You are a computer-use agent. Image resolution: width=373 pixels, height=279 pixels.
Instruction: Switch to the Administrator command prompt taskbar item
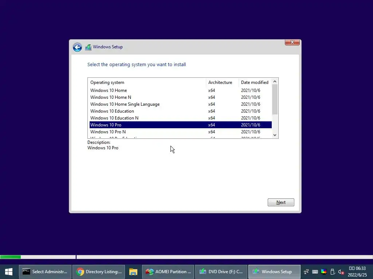(x=45, y=272)
